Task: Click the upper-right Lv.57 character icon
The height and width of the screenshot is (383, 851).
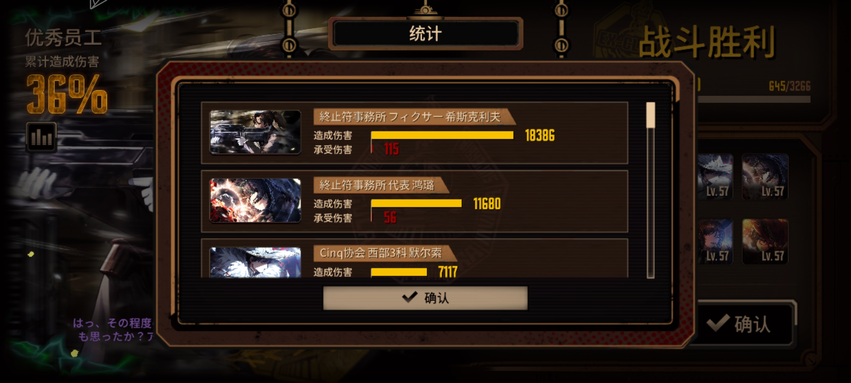Action: [x=765, y=176]
